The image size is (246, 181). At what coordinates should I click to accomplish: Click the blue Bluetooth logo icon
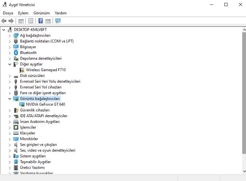point(16,53)
